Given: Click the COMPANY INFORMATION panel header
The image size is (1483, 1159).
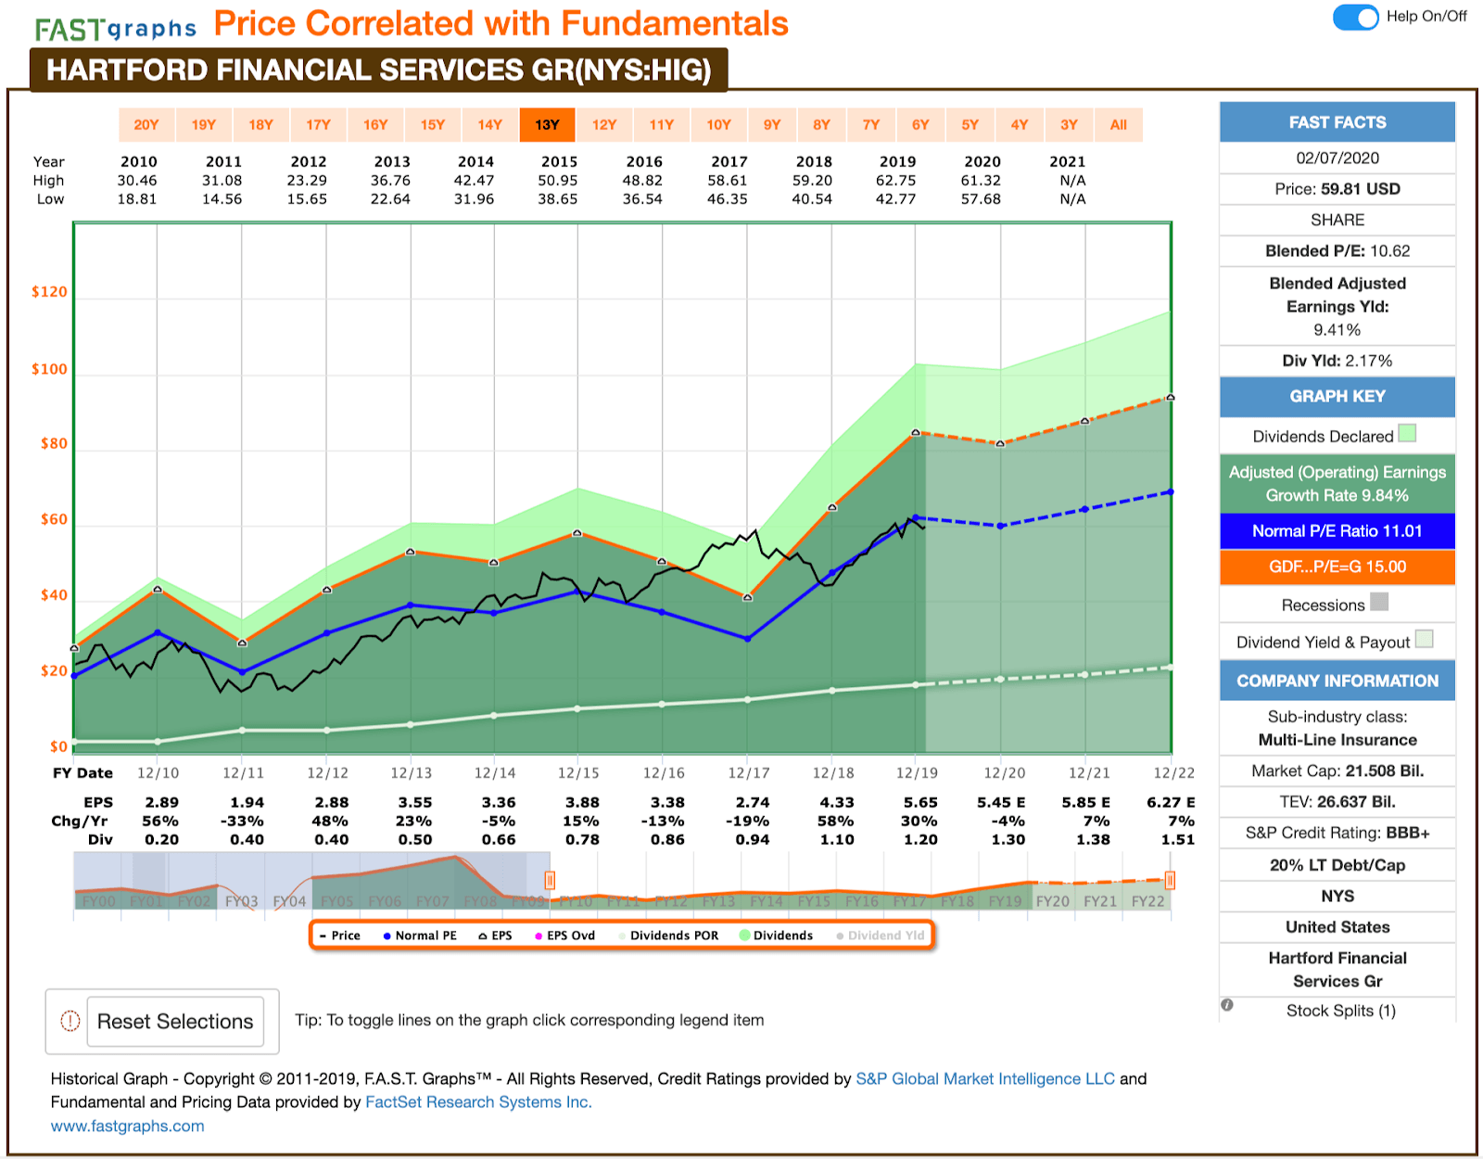Looking at the screenshot, I should pyautogui.click(x=1337, y=681).
